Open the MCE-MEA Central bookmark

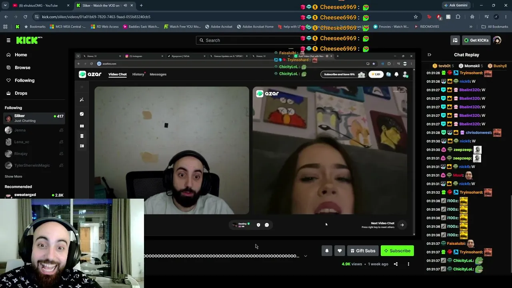coord(68,26)
